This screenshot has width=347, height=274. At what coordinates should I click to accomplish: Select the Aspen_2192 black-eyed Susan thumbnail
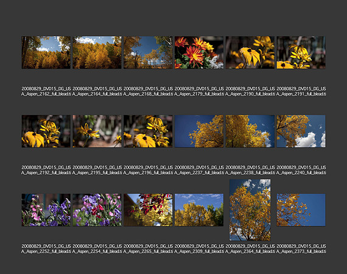tap(46, 132)
